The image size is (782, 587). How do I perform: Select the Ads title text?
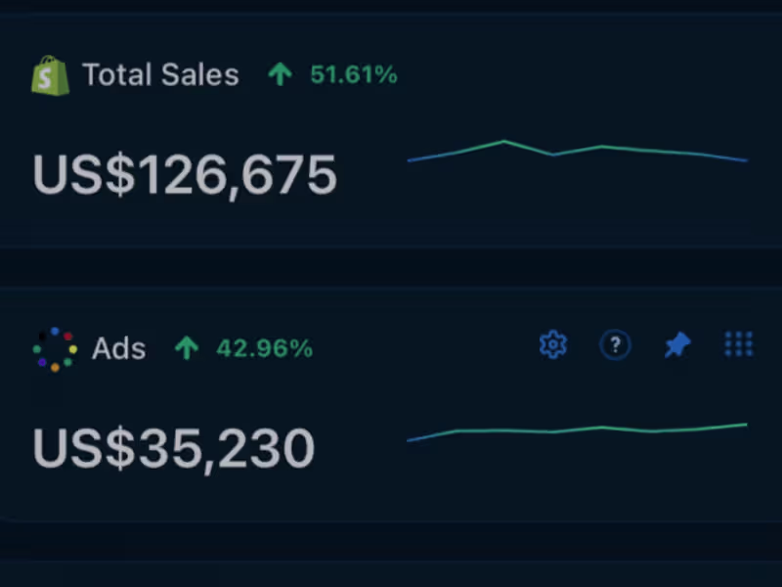118,349
